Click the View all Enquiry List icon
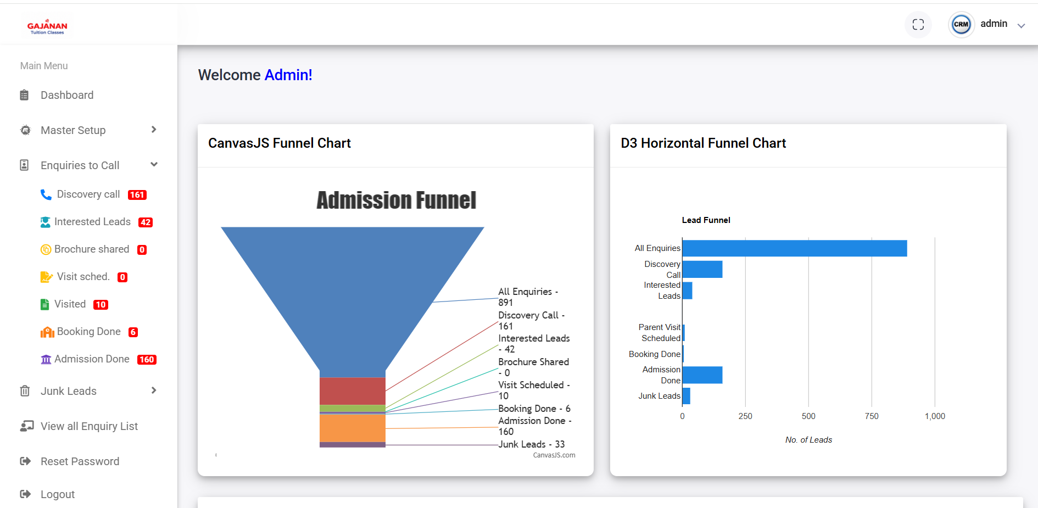Screen dimensions: 1038x508 click(26, 426)
